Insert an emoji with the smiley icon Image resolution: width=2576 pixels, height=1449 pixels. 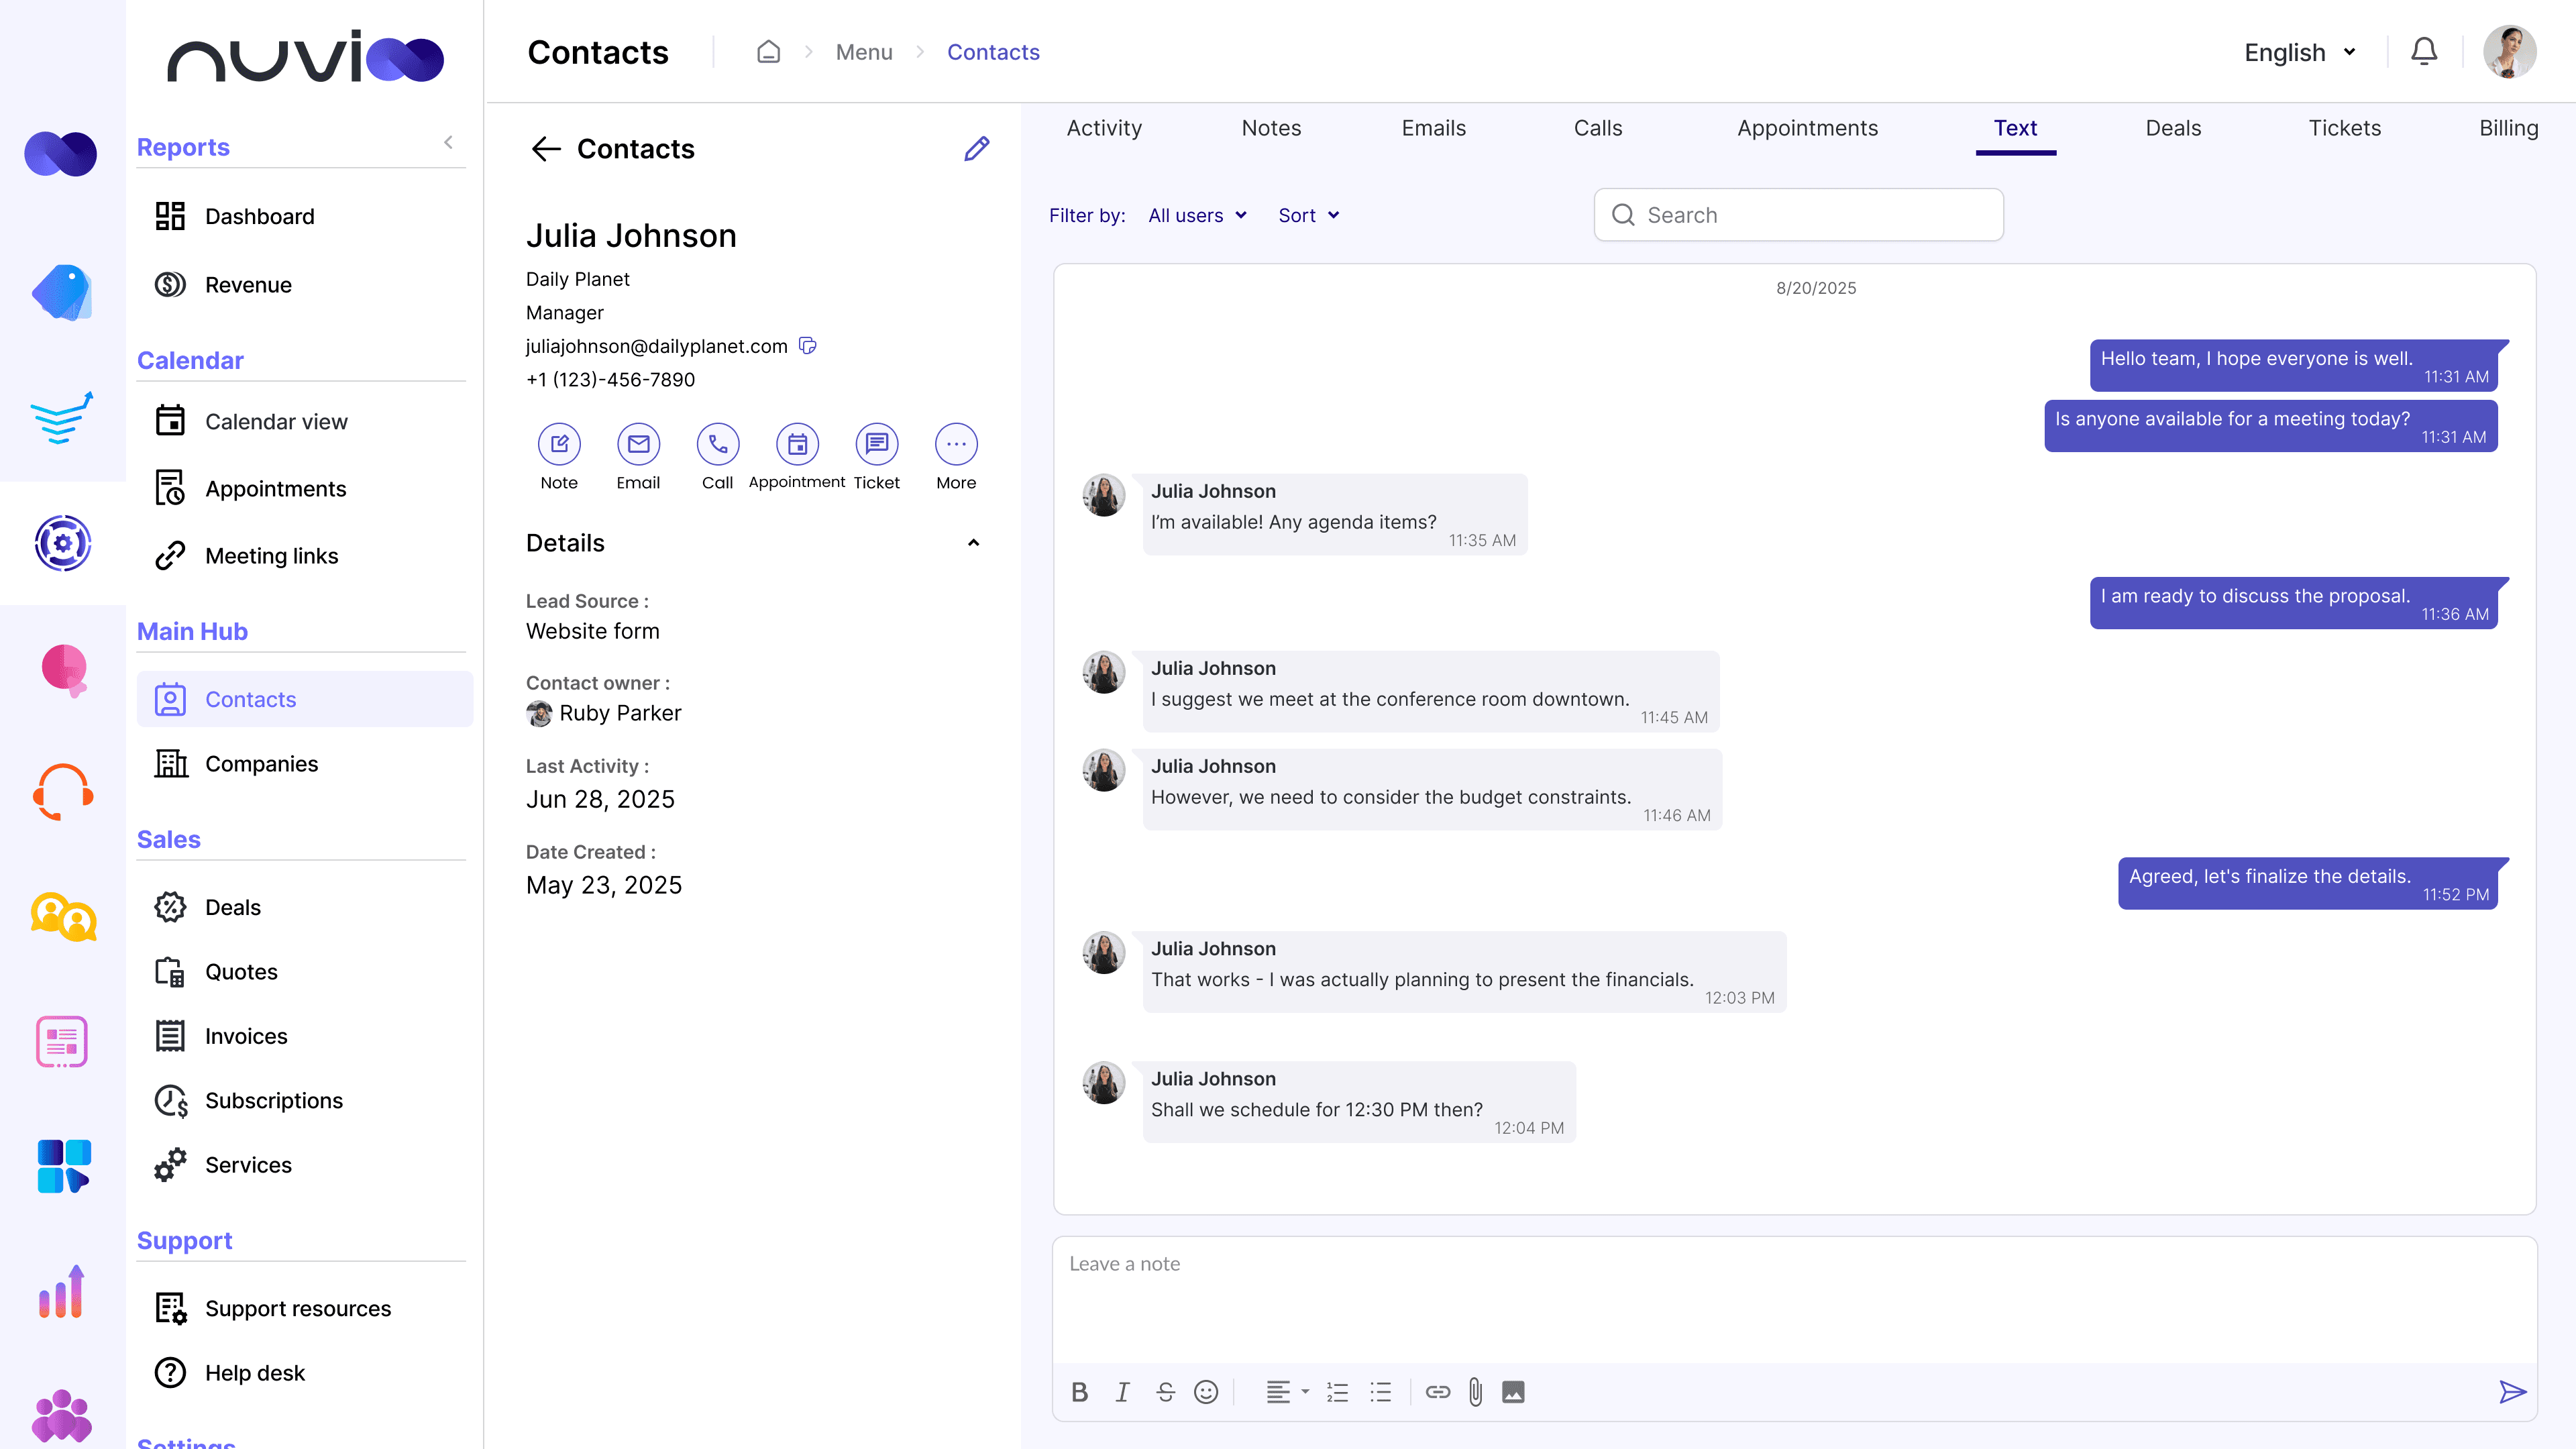click(x=1206, y=1392)
